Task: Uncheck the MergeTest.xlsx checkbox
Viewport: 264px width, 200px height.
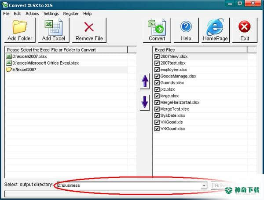Action: [157, 109]
